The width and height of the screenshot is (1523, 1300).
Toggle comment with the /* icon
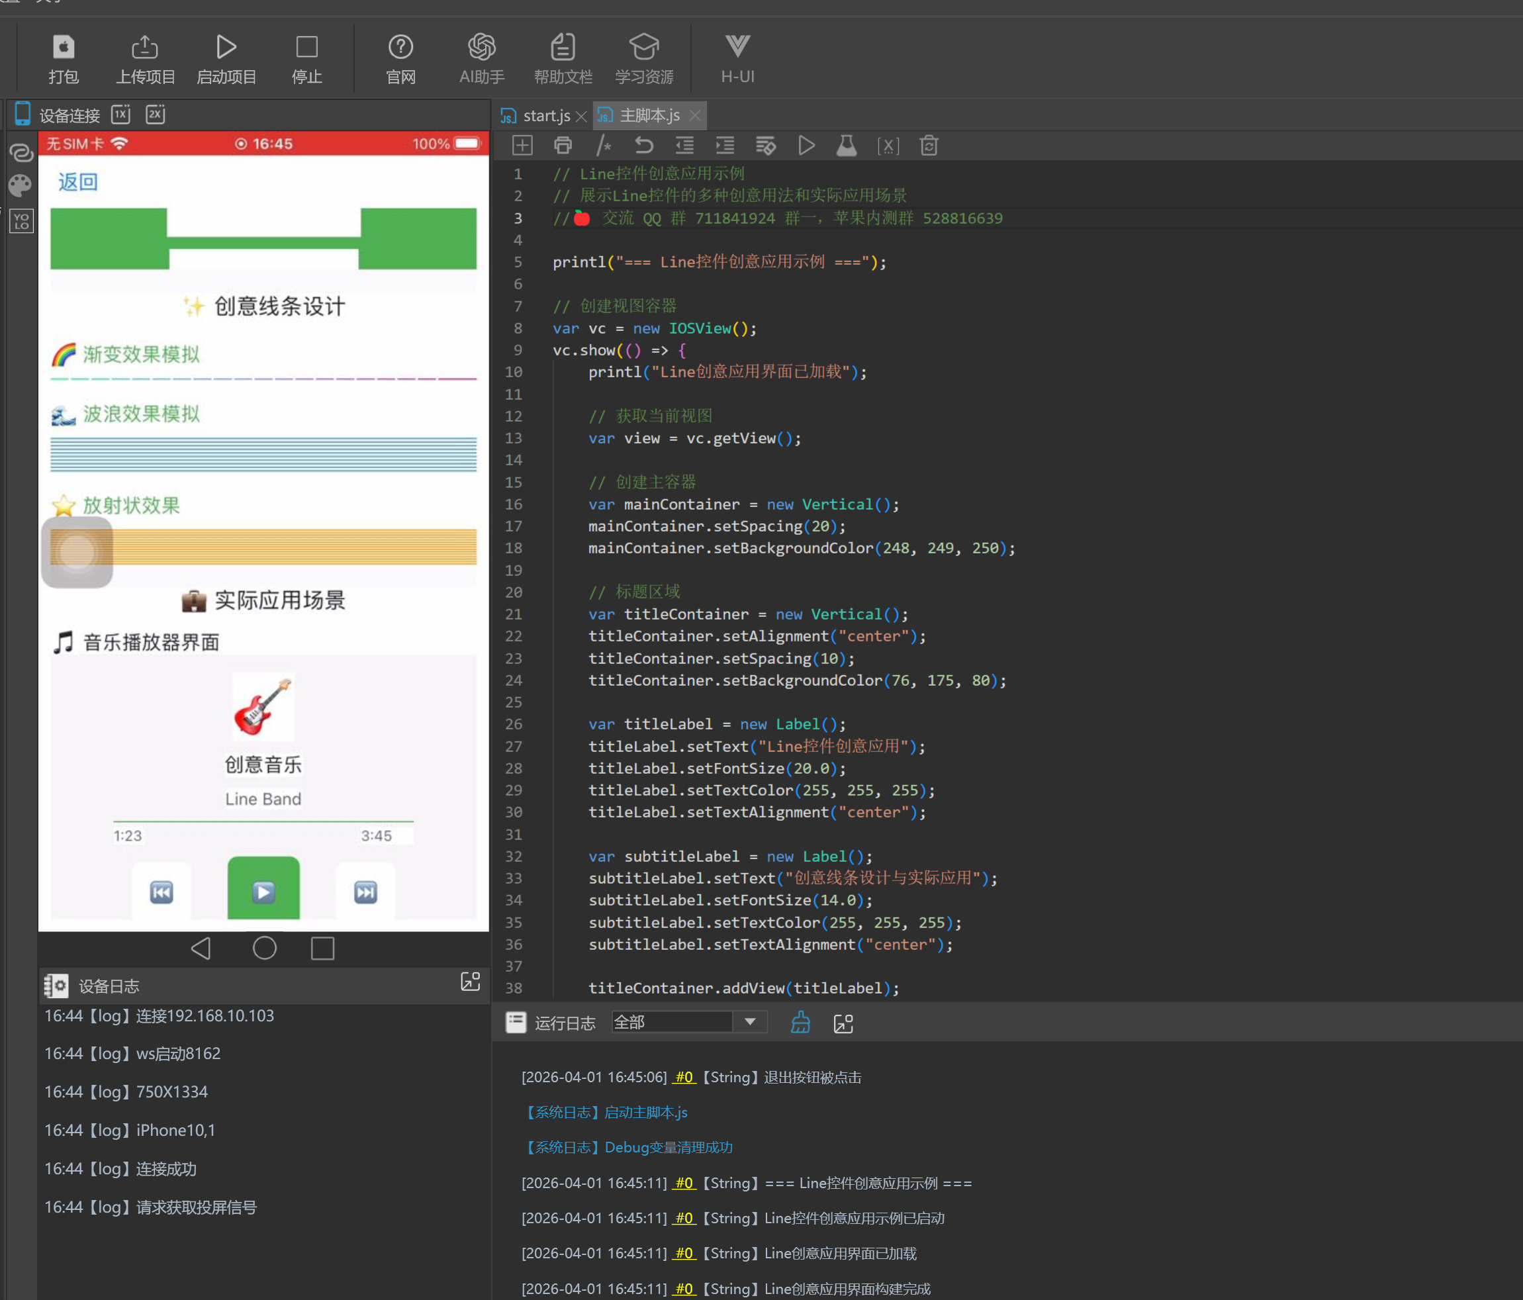click(x=604, y=146)
